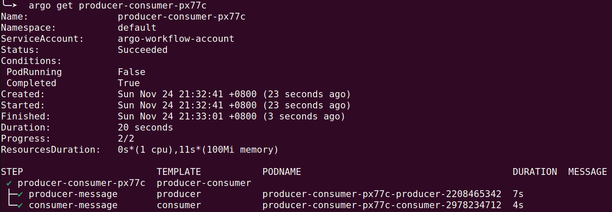This screenshot has height=212, width=612.
Task: Click the ResourcesDuration value text
Action: (x=198, y=150)
